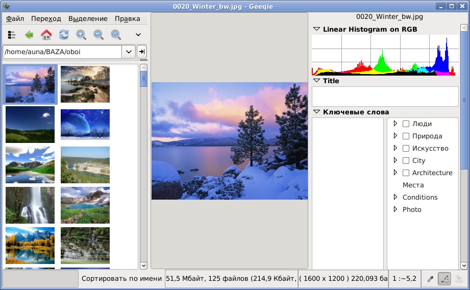Viewport: 470px width, 290px height.
Task: Zoom out using the minus magnifier
Action: pos(98,35)
